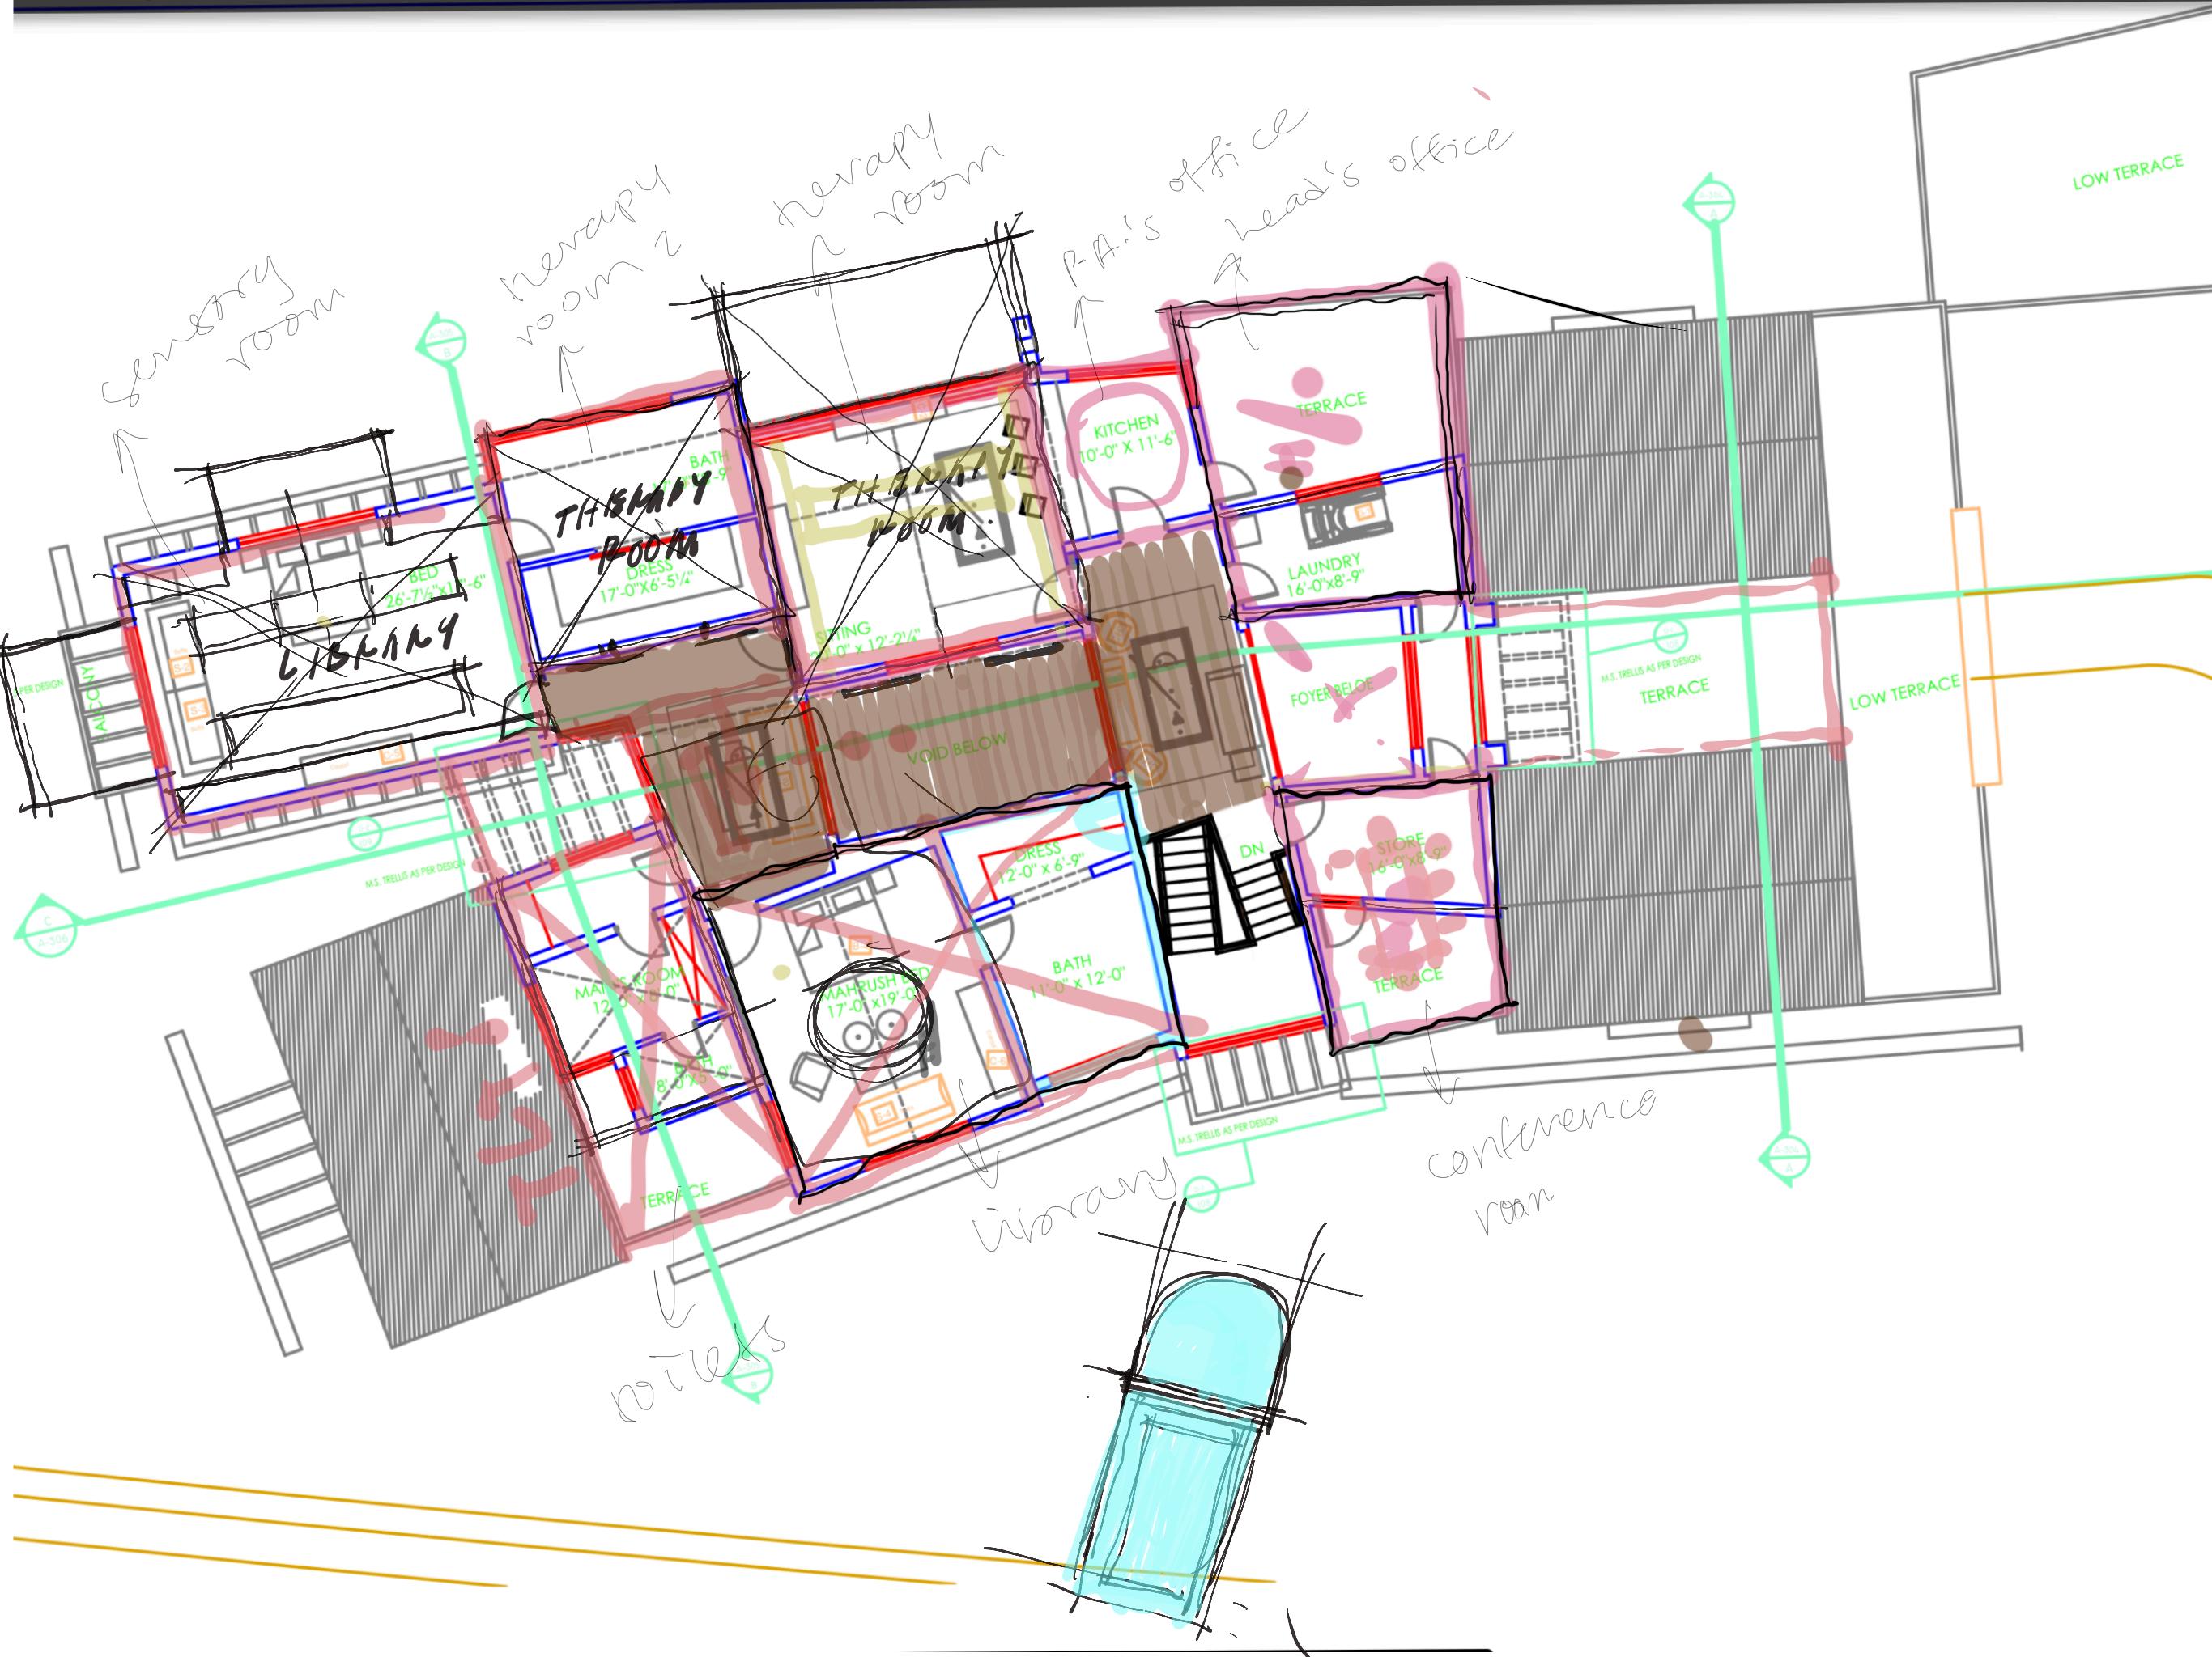Click the 'STORE' room label
This screenshot has width=2212, height=1657.
pos(1398,845)
